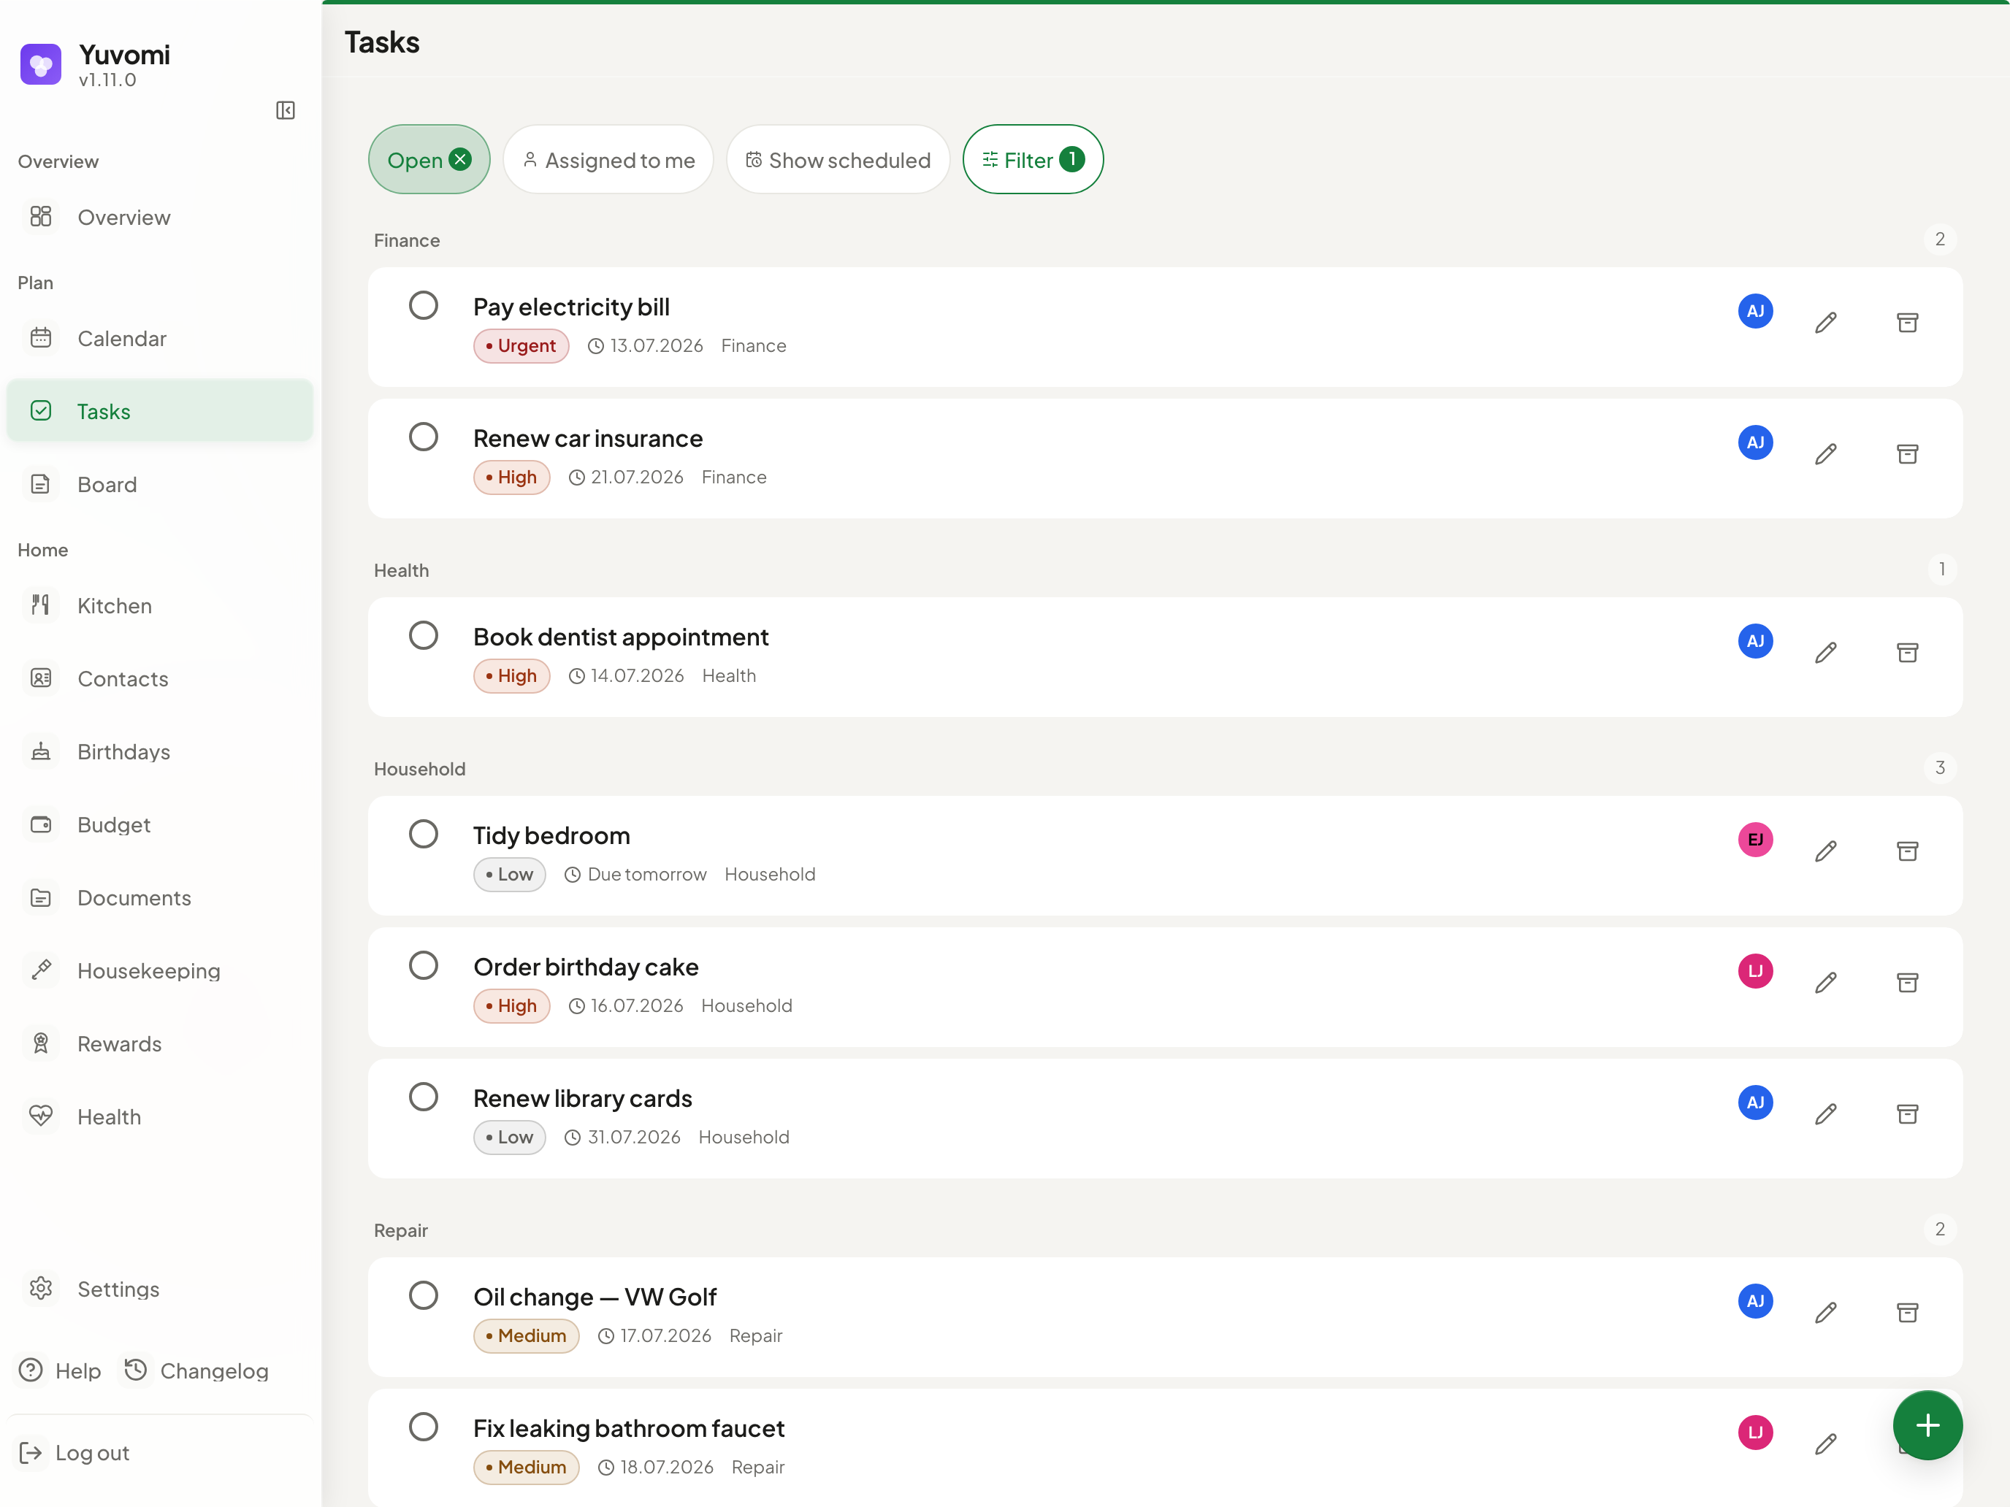Select Tasks in the sidebar
This screenshot has height=1507, width=2010.
(160, 412)
